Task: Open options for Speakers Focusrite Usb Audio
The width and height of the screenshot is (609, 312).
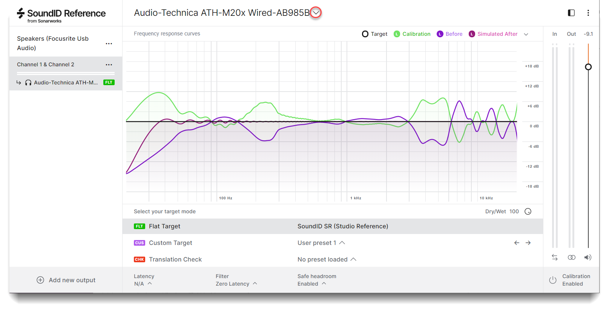Action: (x=109, y=44)
